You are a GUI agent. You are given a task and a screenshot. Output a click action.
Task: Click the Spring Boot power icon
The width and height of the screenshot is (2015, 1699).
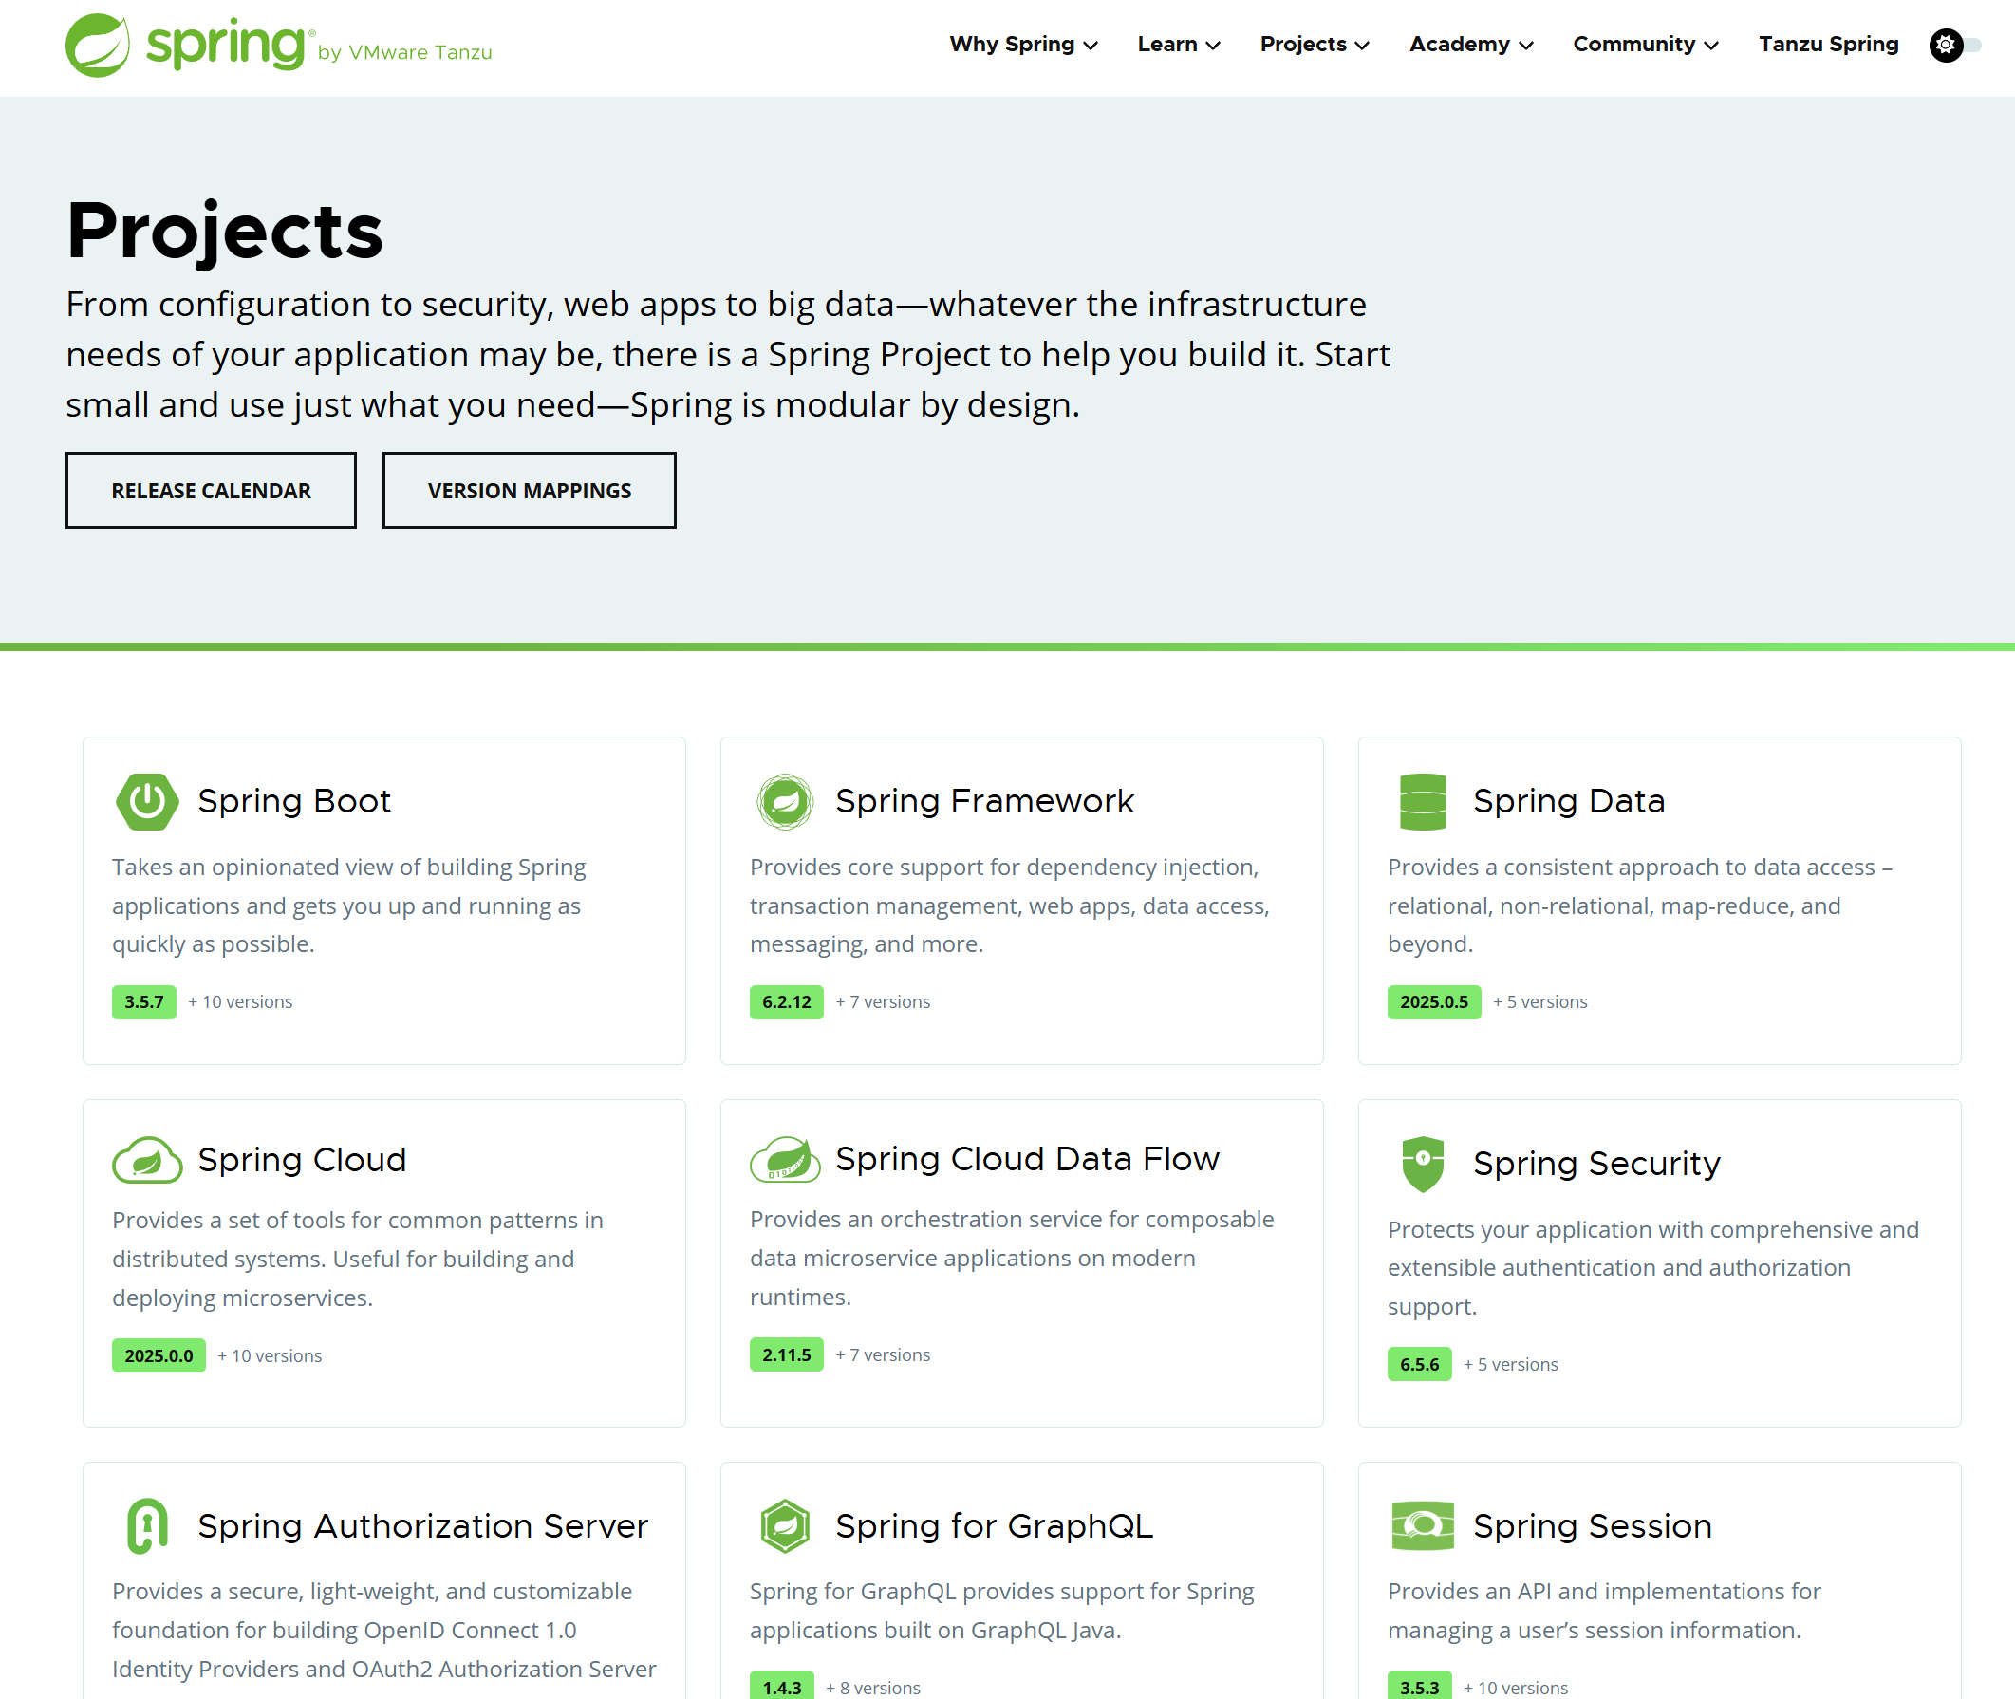146,801
